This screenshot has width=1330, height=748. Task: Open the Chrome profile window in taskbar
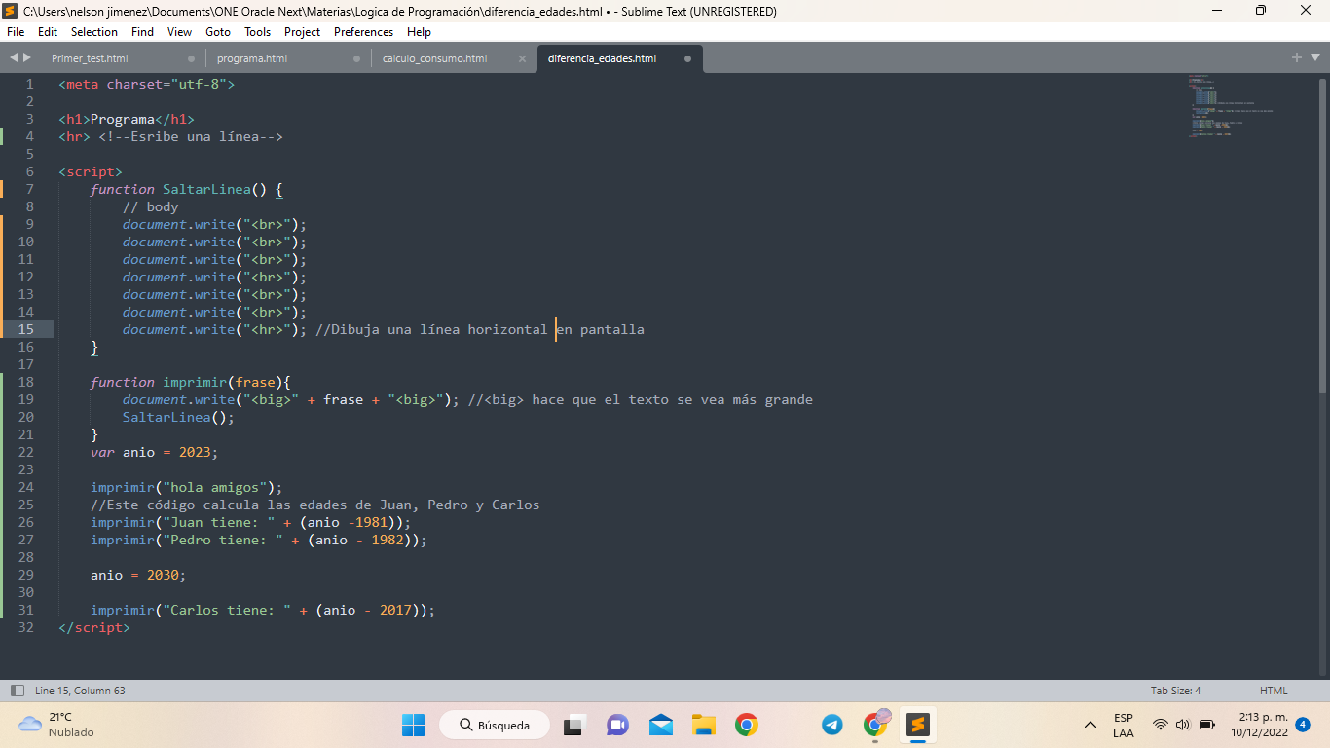coord(875,725)
